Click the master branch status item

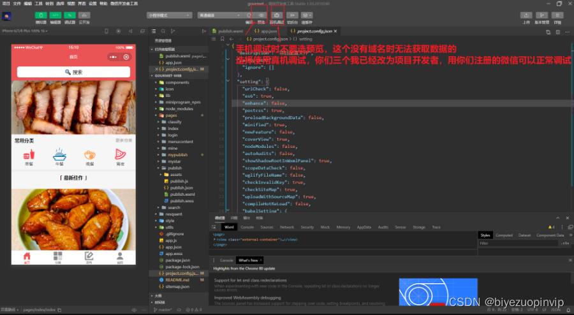163,310
